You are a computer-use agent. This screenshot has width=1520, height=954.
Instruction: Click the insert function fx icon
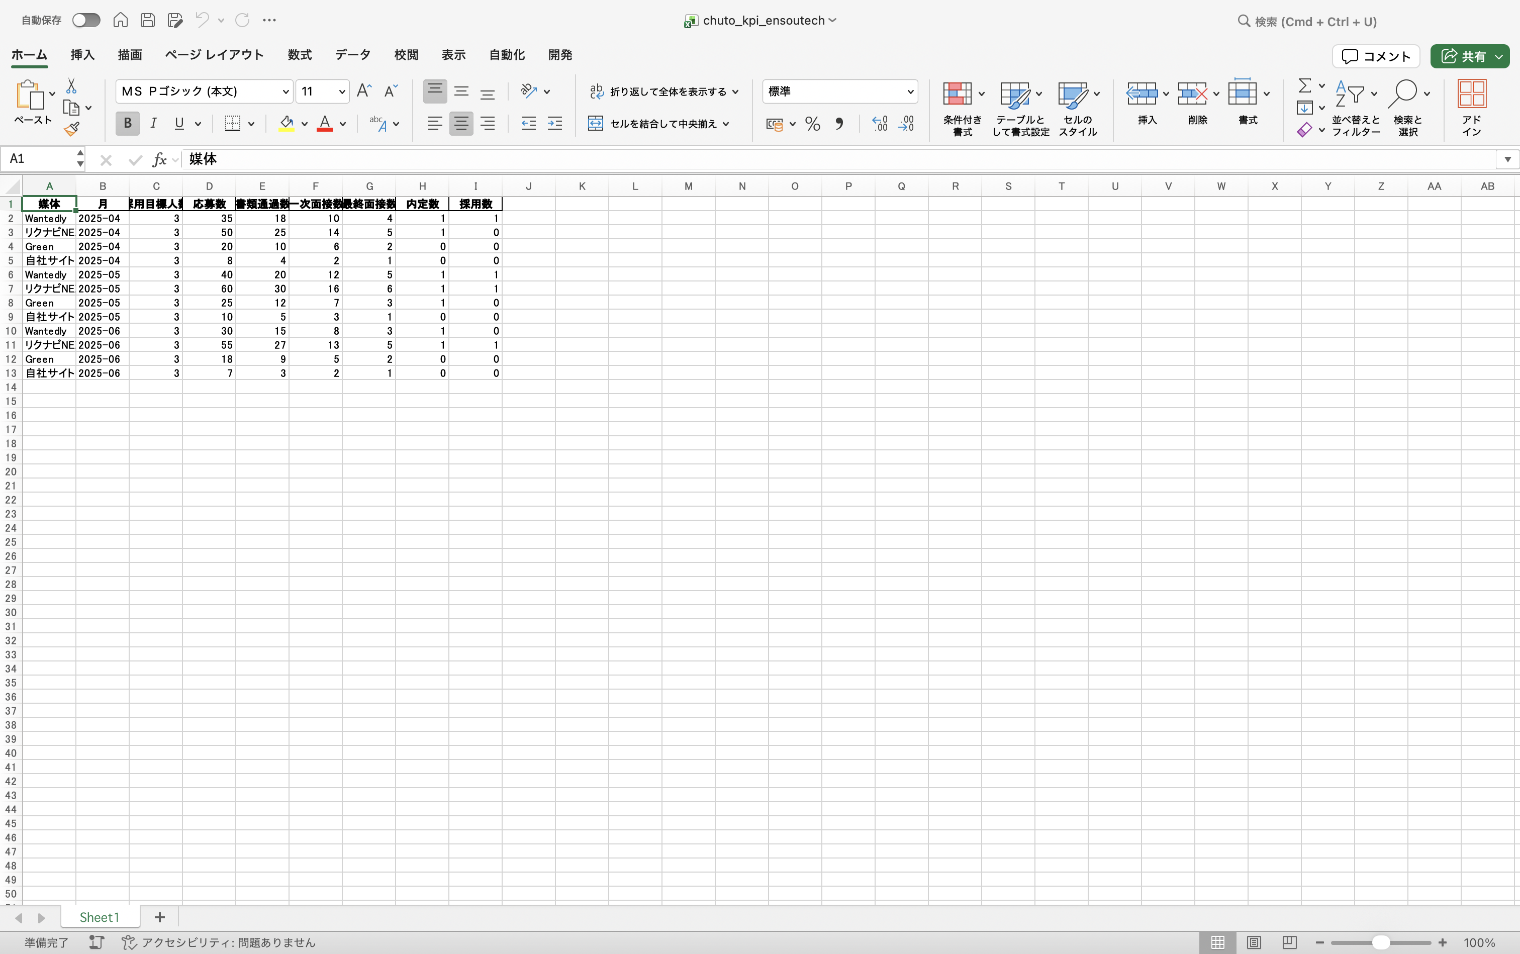[x=160, y=160]
